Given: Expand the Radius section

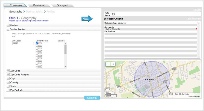Looking at the screenshot, I should 8,25.
